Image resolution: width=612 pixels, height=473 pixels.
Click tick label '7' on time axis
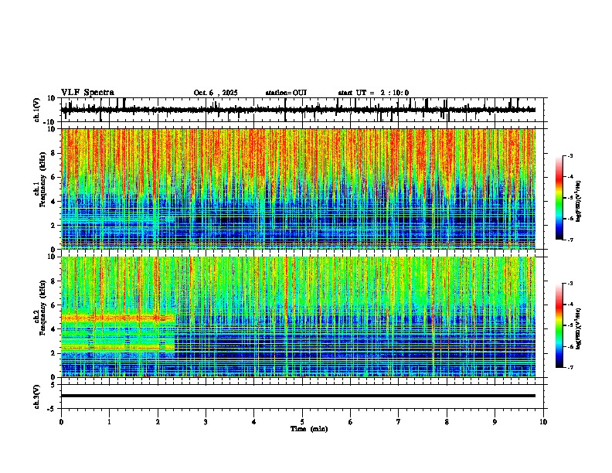tap(399, 422)
